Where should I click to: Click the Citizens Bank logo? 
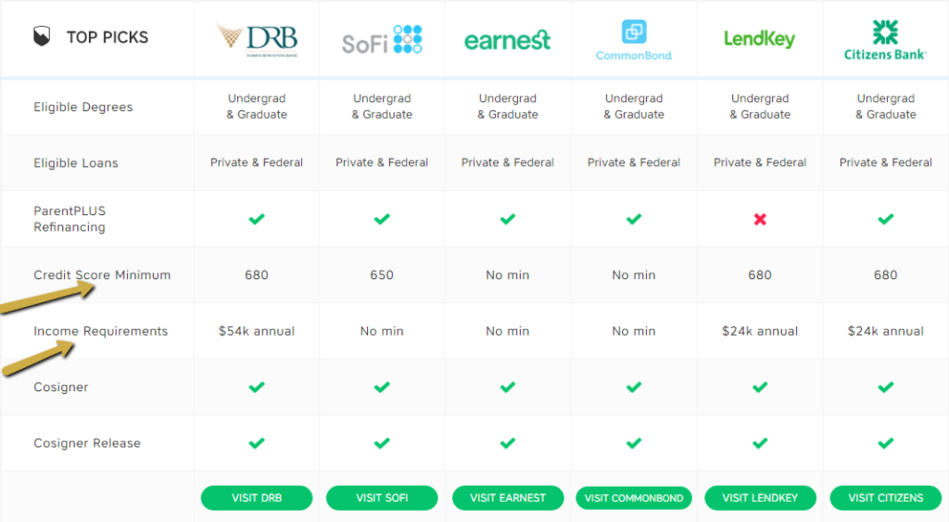point(885,40)
